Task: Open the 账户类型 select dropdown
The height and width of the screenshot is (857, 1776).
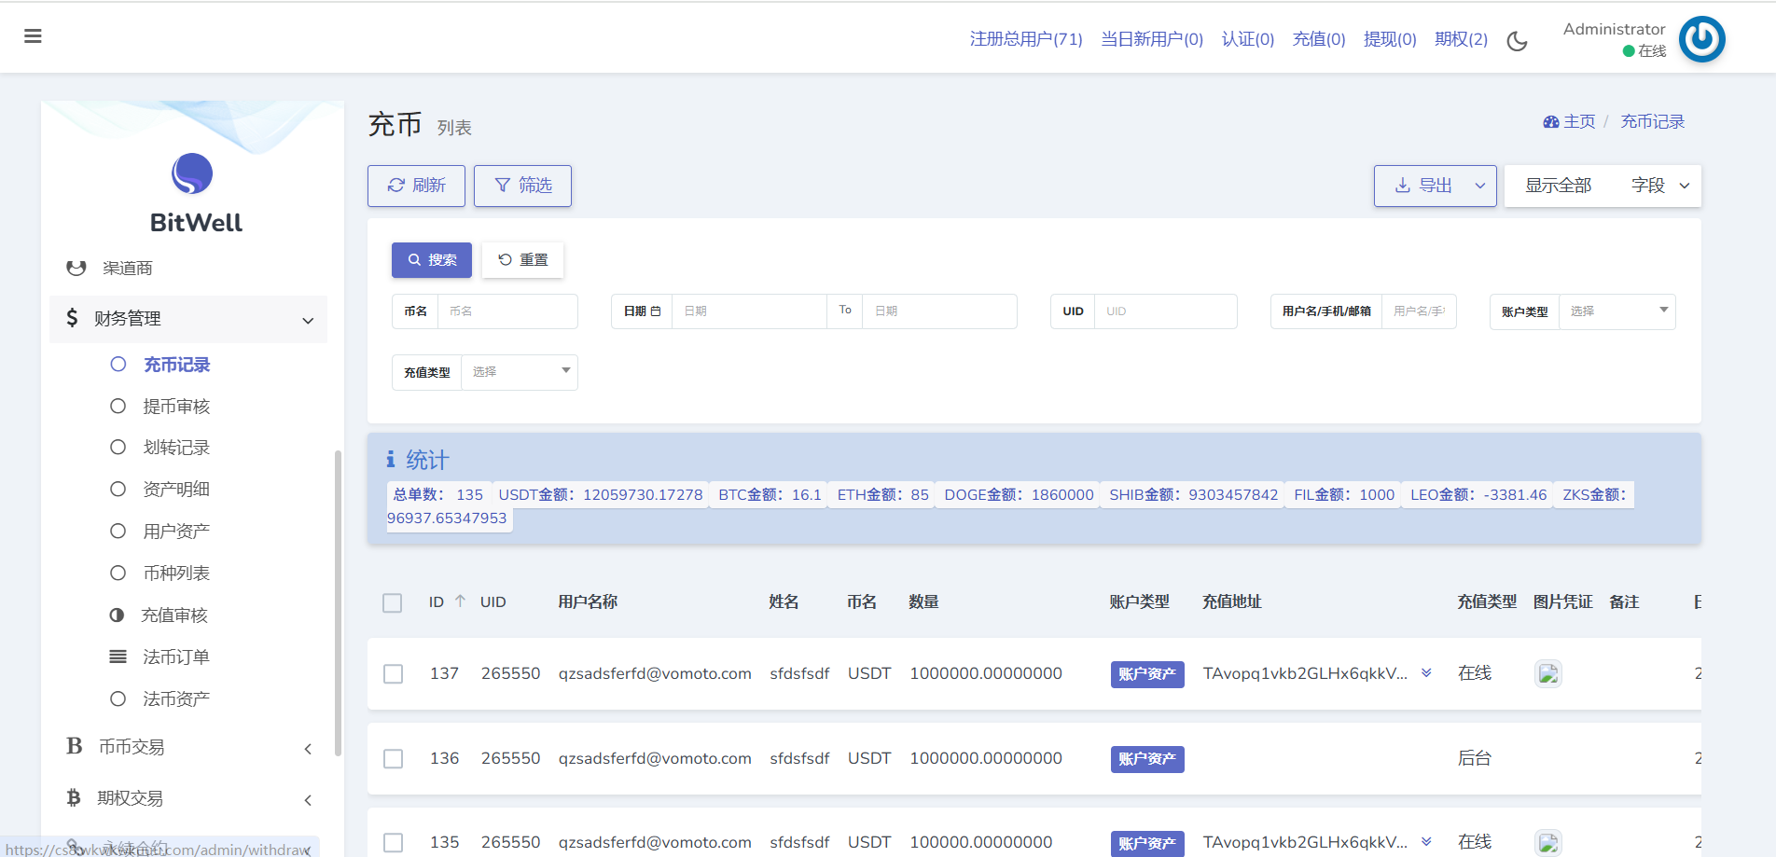Action: (1616, 311)
